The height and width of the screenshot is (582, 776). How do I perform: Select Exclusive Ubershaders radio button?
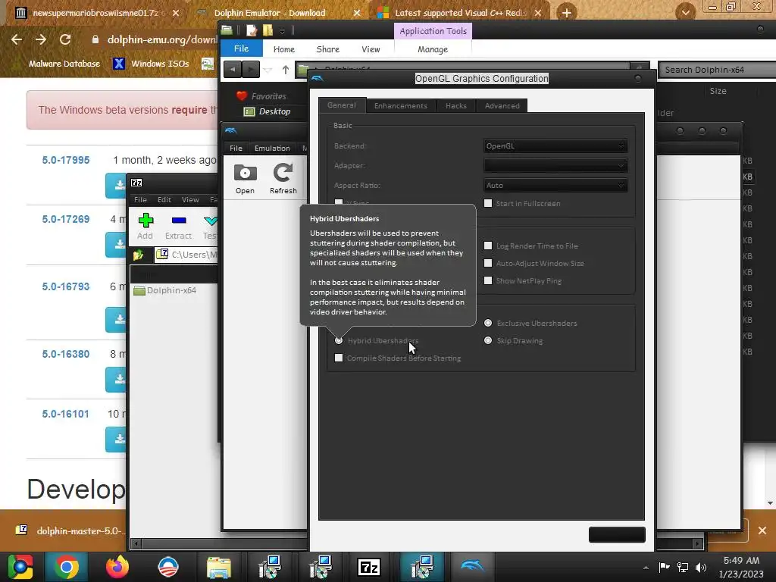click(x=488, y=323)
